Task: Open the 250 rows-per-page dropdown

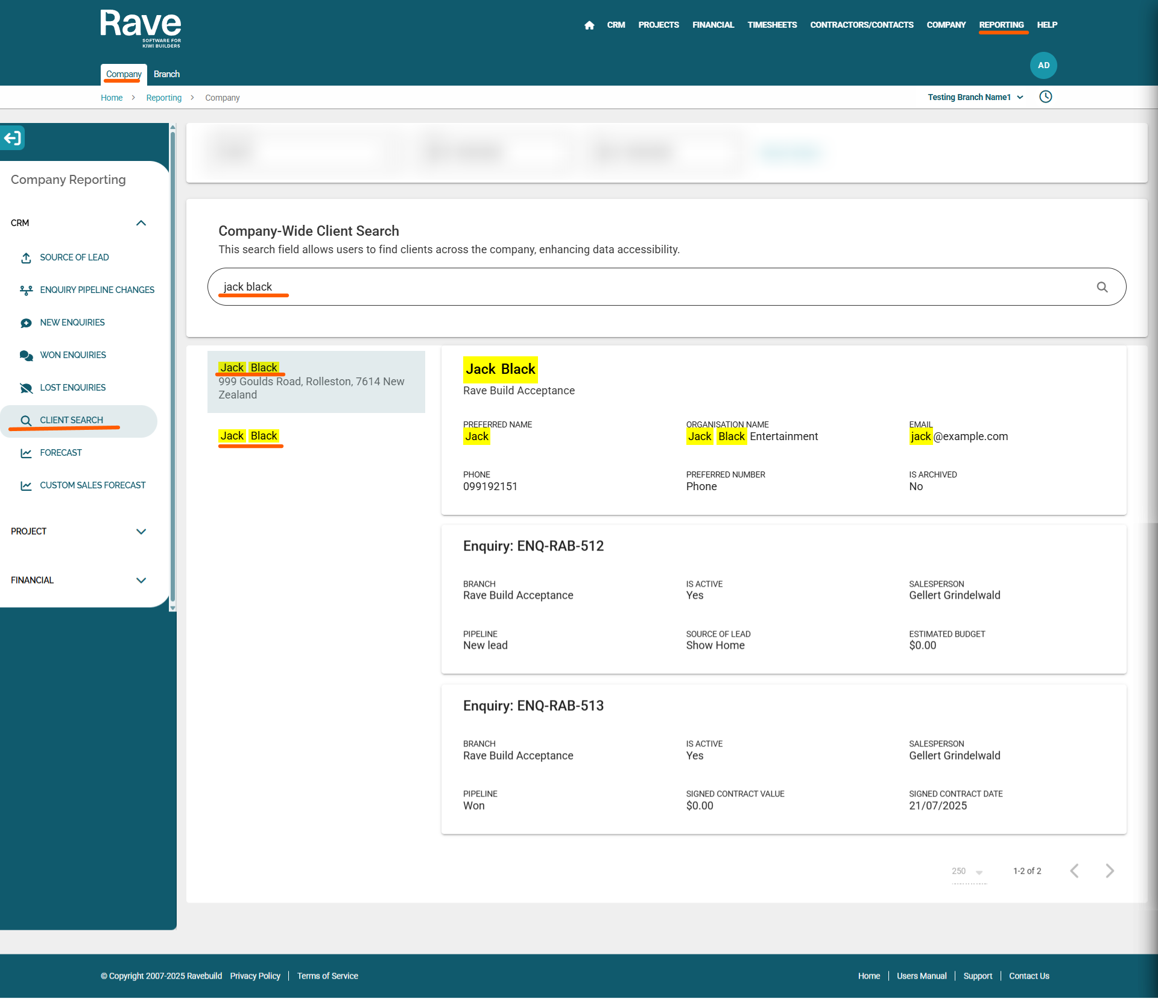Action: [x=968, y=872]
